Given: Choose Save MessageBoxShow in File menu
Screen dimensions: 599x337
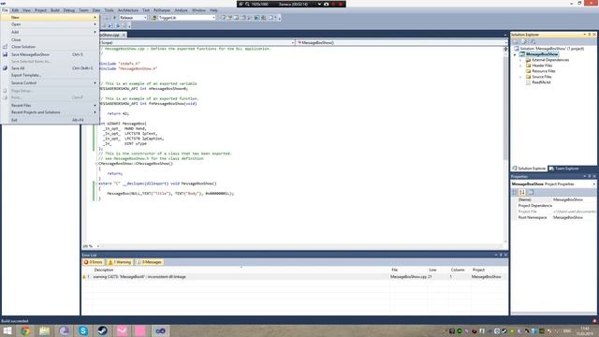Looking at the screenshot, I should (x=51, y=54).
